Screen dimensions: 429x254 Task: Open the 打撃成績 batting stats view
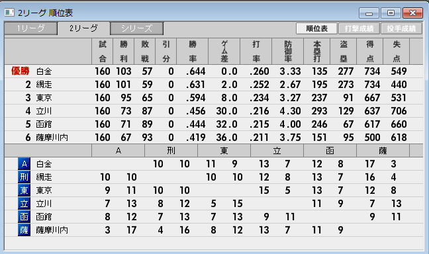coord(359,28)
